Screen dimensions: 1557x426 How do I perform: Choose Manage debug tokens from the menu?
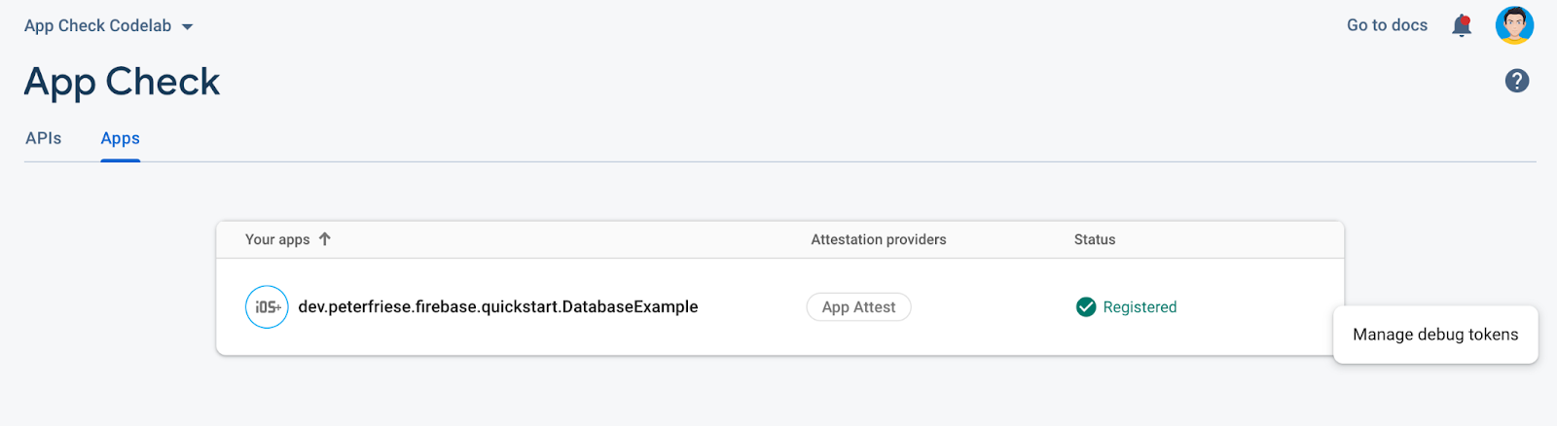click(x=1435, y=335)
